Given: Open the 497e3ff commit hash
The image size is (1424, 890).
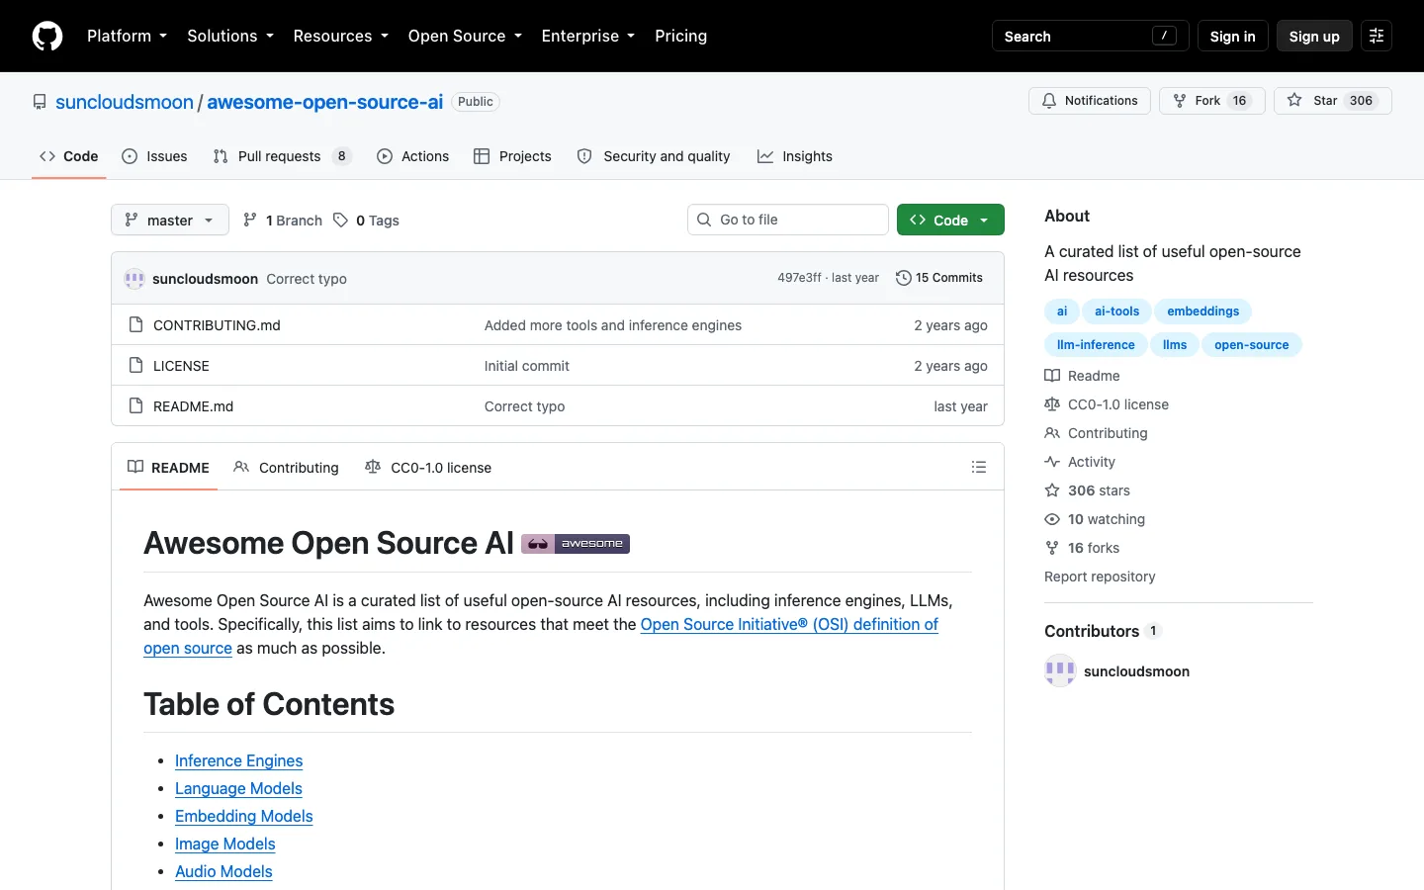Looking at the screenshot, I should pos(799,278).
